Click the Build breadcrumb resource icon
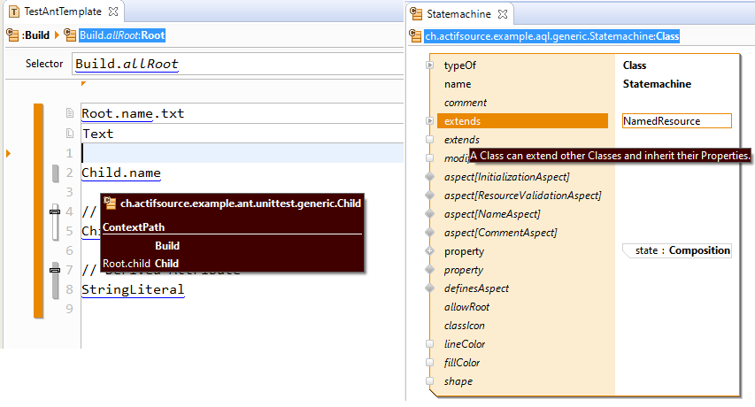This screenshot has height=407, width=755. [12, 35]
